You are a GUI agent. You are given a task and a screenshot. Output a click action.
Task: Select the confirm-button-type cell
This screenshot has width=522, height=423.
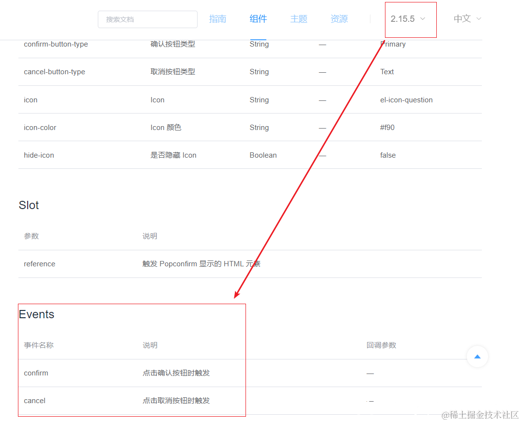(x=56, y=44)
